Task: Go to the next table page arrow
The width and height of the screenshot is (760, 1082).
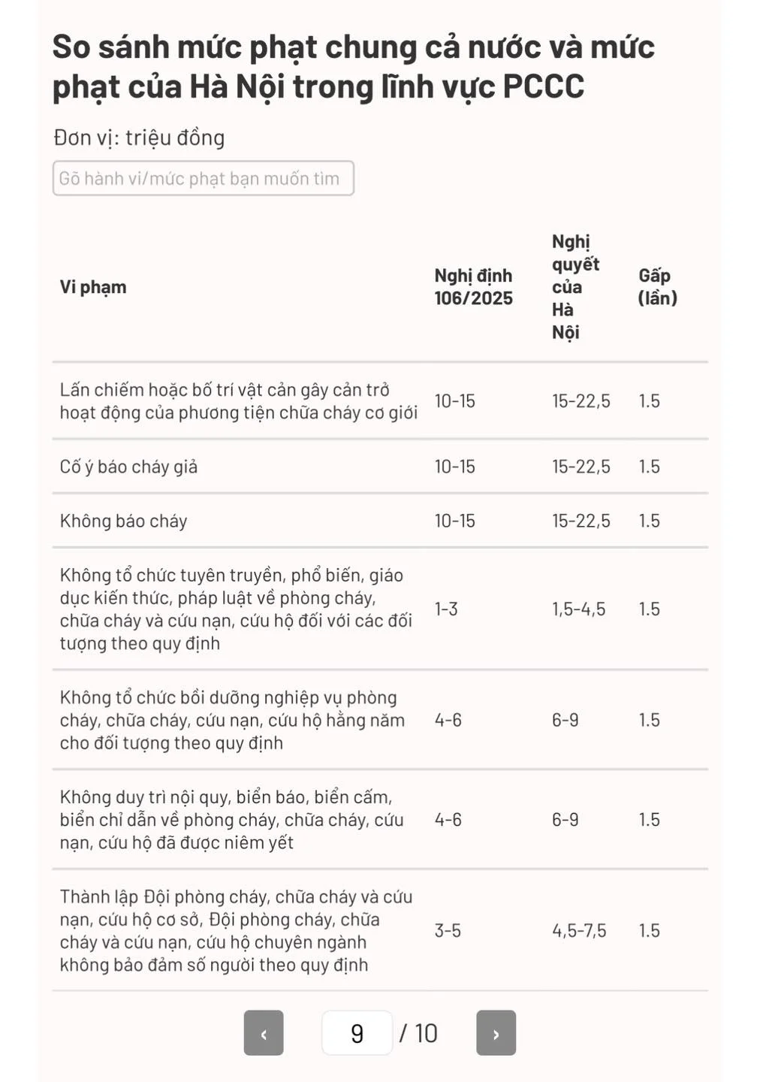Action: pos(496,1033)
